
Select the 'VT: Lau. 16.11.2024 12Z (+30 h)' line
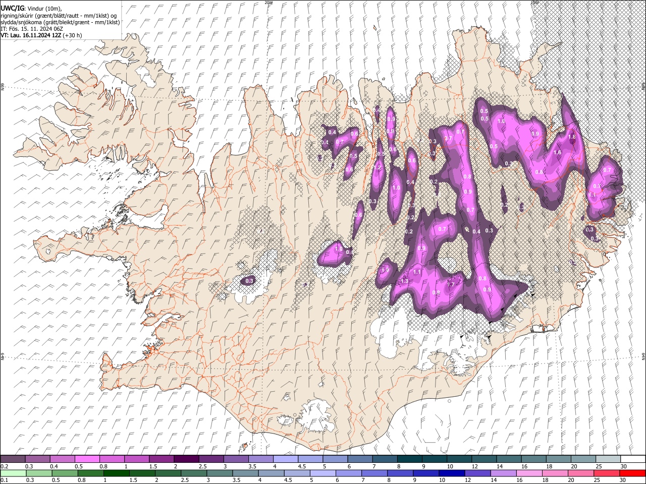click(x=41, y=35)
